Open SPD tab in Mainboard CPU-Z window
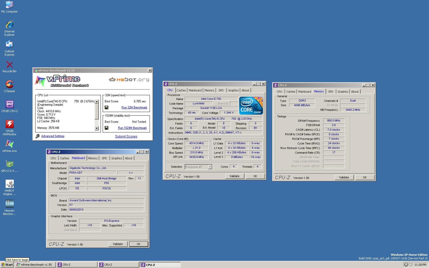This screenshot has width=429, height=268. pos(104,158)
